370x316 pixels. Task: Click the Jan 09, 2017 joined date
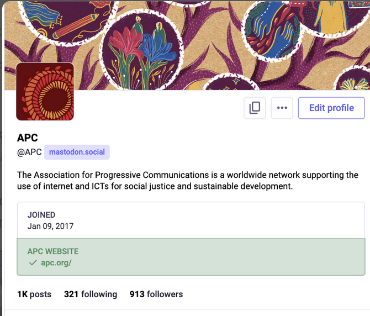[x=50, y=226]
